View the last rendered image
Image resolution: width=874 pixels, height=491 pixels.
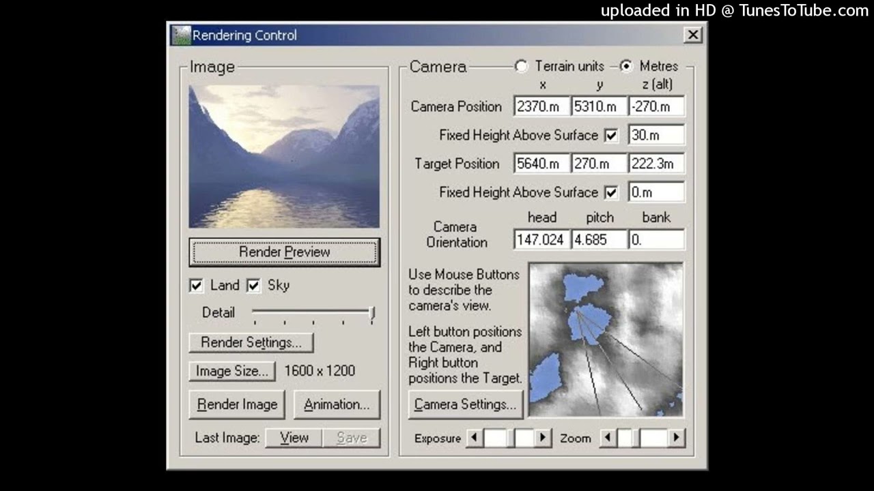coord(294,438)
